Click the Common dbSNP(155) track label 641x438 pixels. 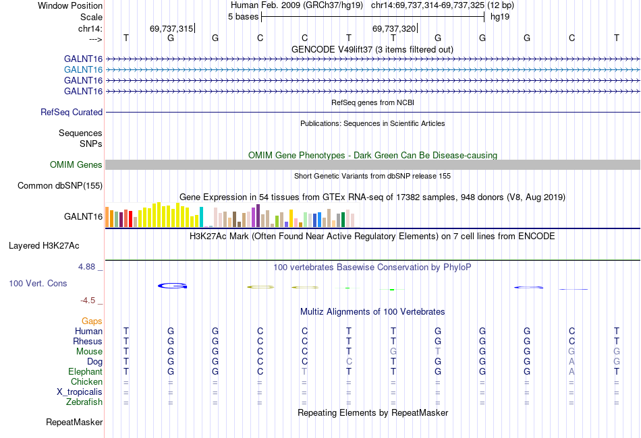[60, 186]
